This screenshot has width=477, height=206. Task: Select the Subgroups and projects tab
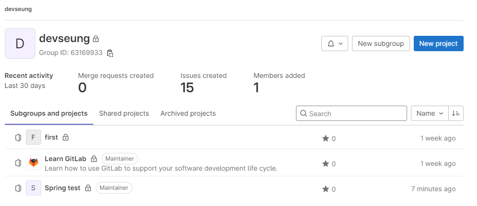coord(49,113)
